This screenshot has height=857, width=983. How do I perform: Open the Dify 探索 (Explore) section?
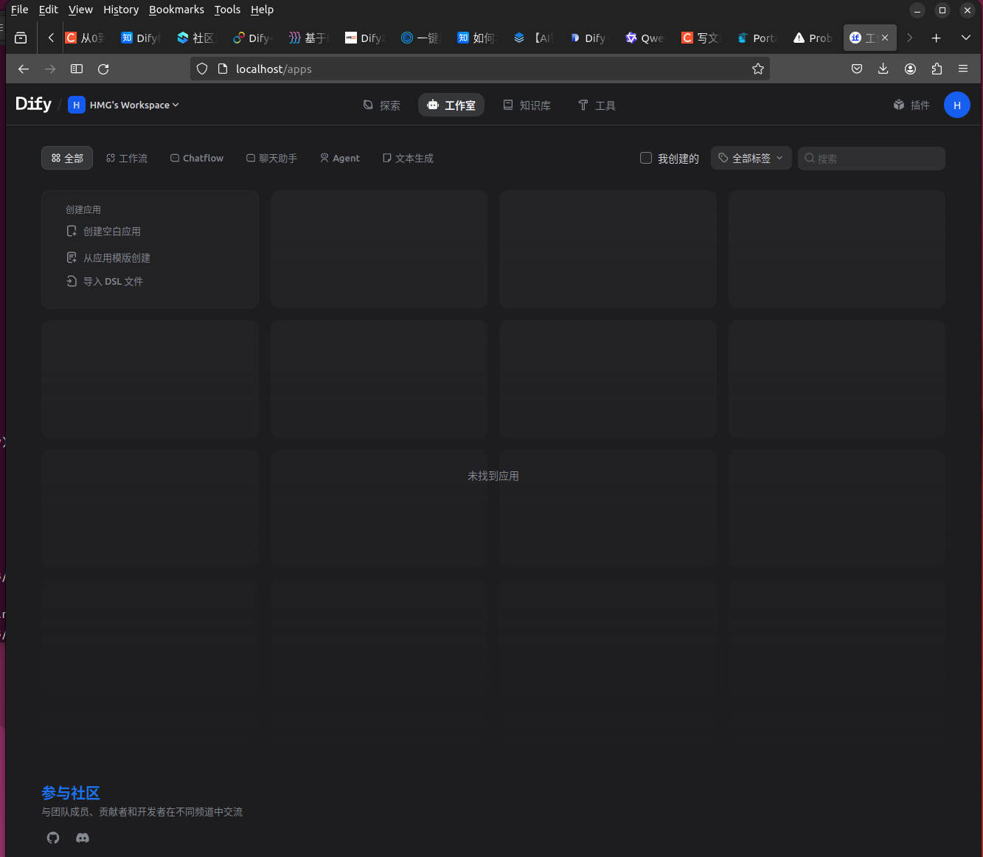click(382, 105)
